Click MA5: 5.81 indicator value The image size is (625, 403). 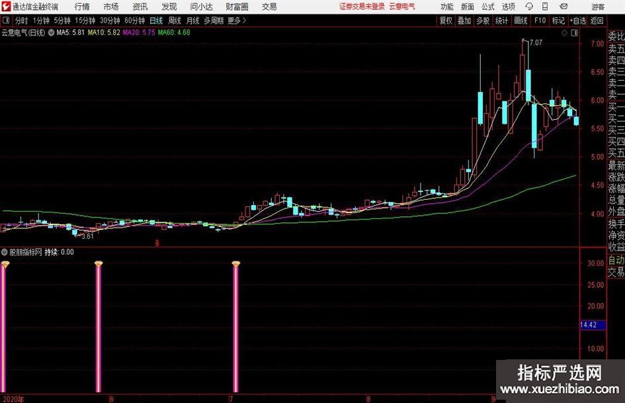pos(71,32)
